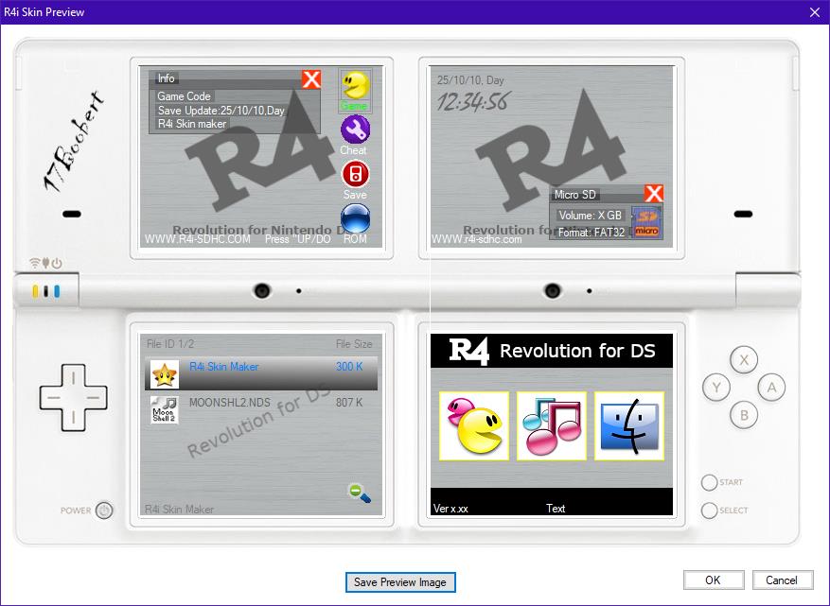The image size is (830, 606).
Task: Click Revolution for DS header title
Action: [577, 351]
